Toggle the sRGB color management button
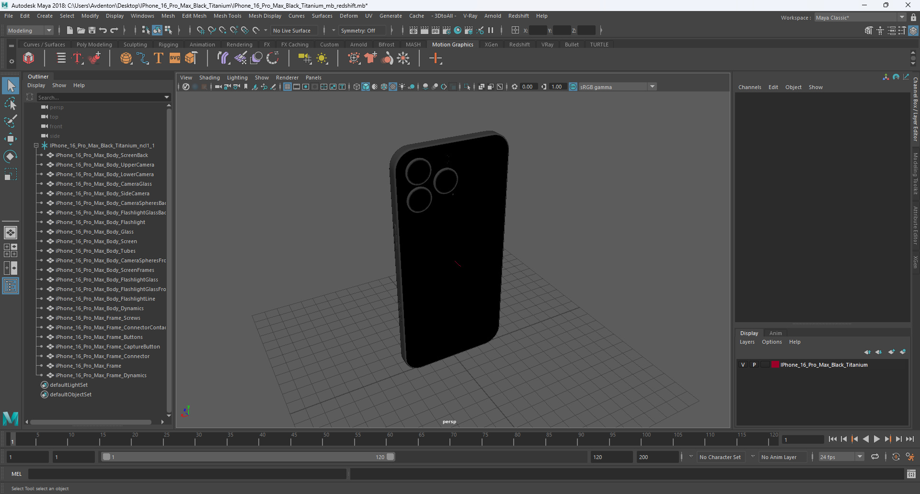920x494 pixels. 573,87
